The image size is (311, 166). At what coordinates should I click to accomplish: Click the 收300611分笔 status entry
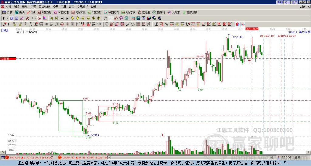[289, 158]
